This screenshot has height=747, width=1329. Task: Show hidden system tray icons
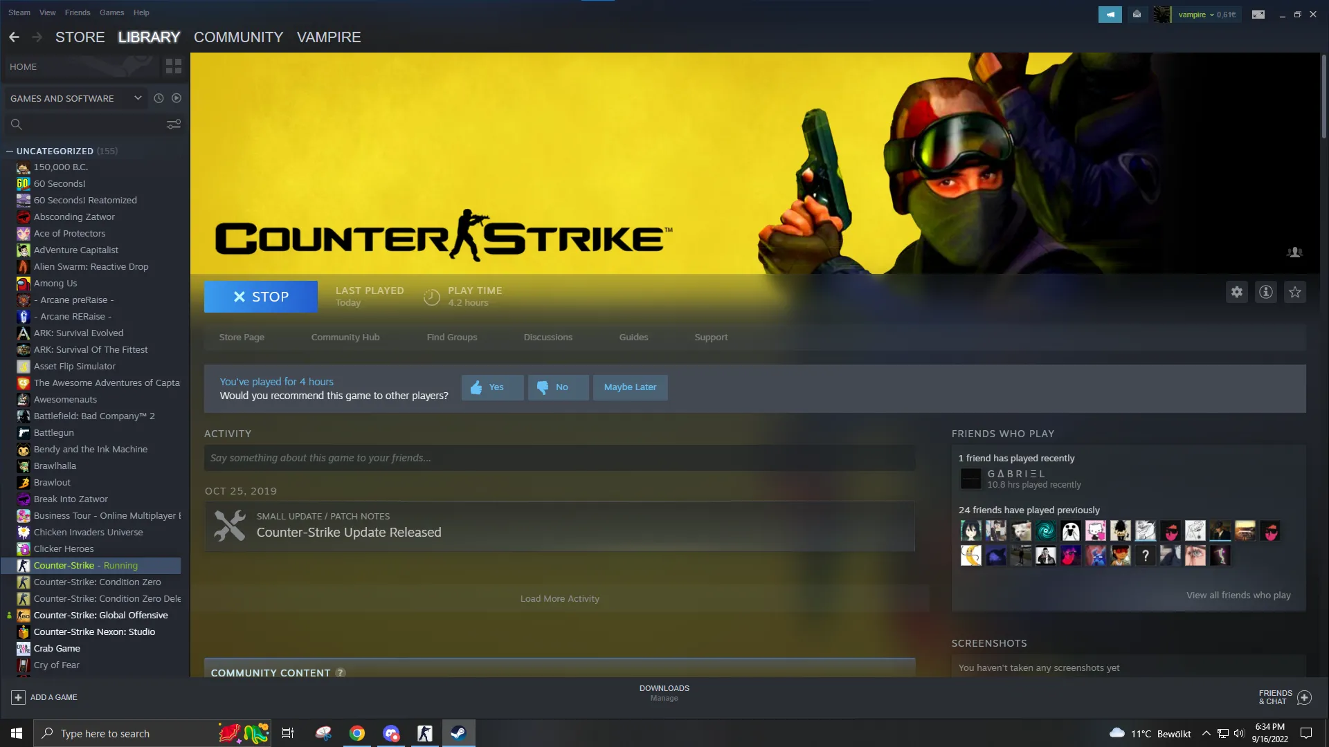[1206, 733]
